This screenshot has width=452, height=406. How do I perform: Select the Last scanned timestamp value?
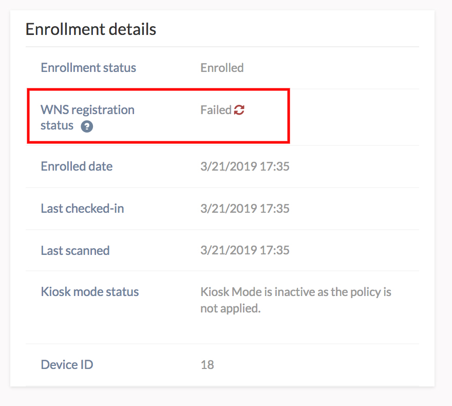coord(244,250)
